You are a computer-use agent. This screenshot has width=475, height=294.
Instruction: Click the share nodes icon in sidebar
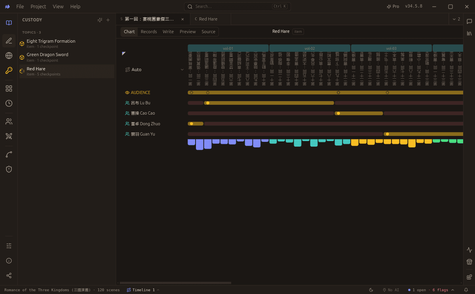coord(9,275)
